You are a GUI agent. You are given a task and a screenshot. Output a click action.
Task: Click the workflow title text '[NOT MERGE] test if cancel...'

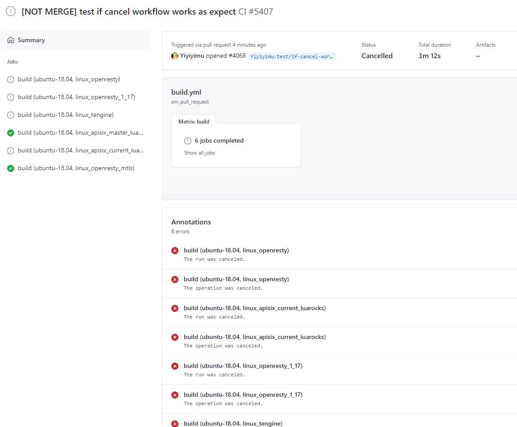(129, 12)
